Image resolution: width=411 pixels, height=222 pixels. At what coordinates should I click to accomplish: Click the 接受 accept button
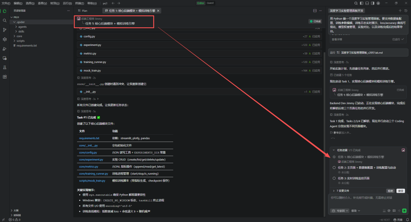point(401,191)
